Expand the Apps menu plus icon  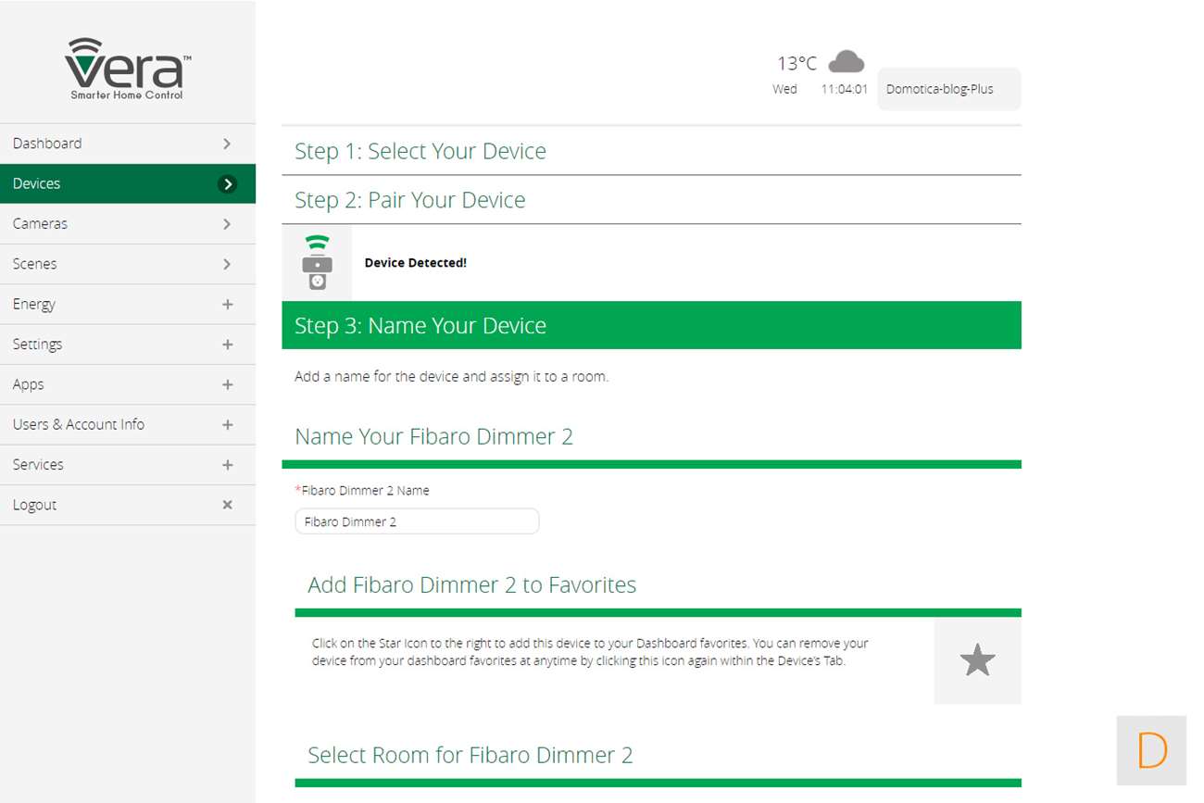(x=227, y=384)
